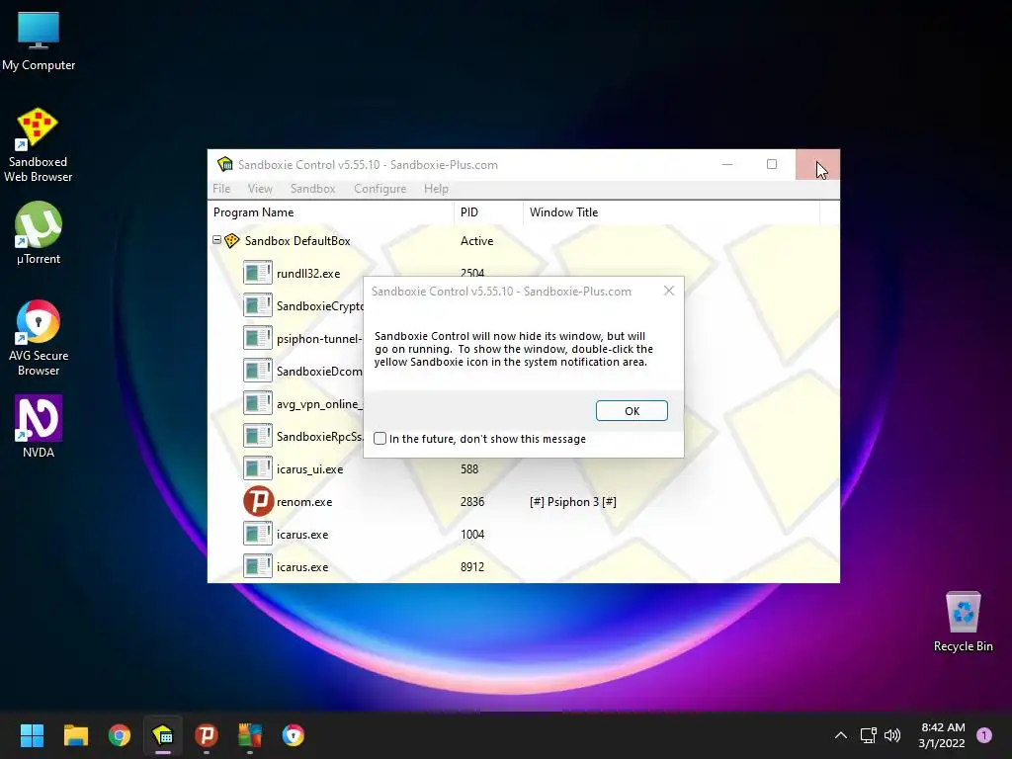The image size is (1012, 759).
Task: Click OK in the Sandboxie dialog
Action: tap(632, 410)
